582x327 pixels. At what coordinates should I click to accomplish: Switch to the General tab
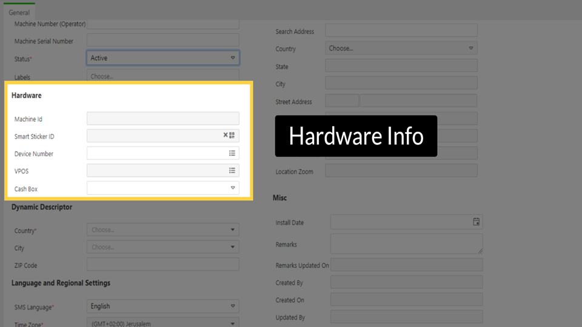point(19,13)
